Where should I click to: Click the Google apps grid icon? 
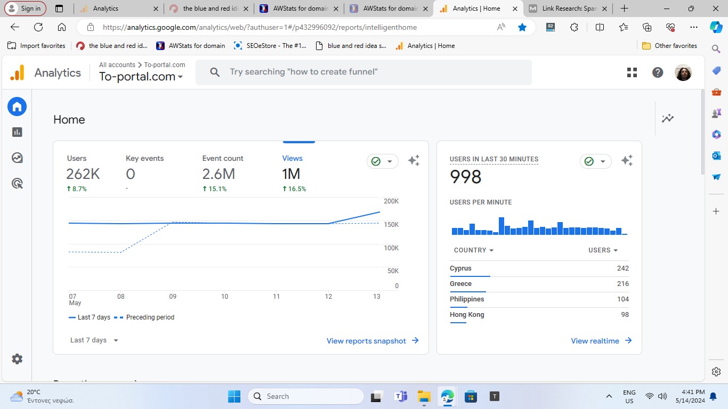pyautogui.click(x=632, y=72)
